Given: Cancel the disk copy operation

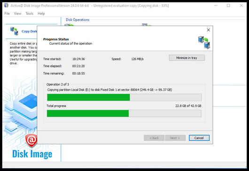Looking at the screenshot, I should point(199,138).
